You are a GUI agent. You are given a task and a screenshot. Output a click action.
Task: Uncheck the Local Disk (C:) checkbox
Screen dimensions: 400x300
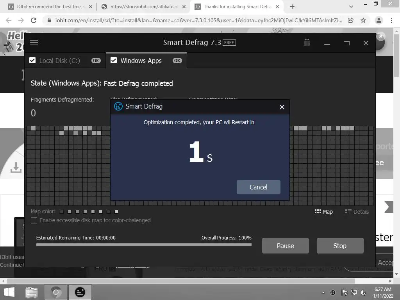point(32,61)
